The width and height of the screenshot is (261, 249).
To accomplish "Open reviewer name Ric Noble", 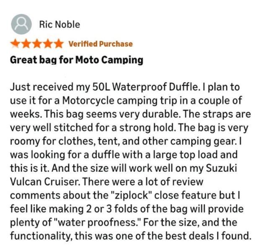I will (59, 24).
